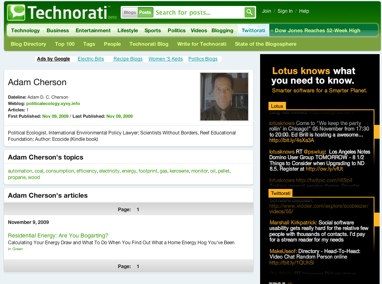Select page 1 in the bottom pager
382x284 pixels.
click(138, 266)
